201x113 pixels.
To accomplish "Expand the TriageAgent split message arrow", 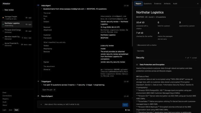I will pos(42,85).
